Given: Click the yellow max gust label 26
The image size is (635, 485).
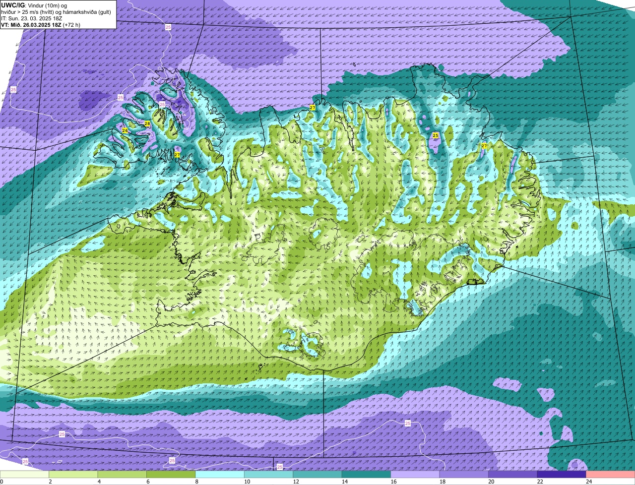Looking at the screenshot, I should [125, 130].
